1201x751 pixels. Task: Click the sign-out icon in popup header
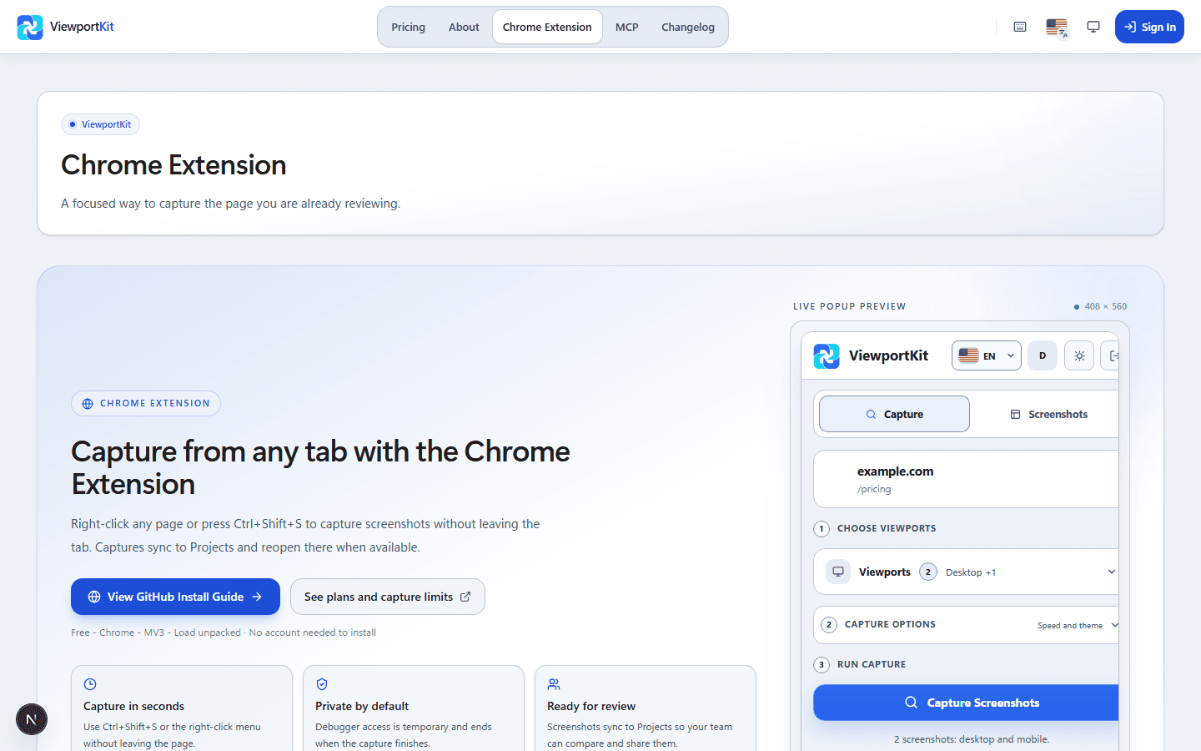click(1112, 355)
